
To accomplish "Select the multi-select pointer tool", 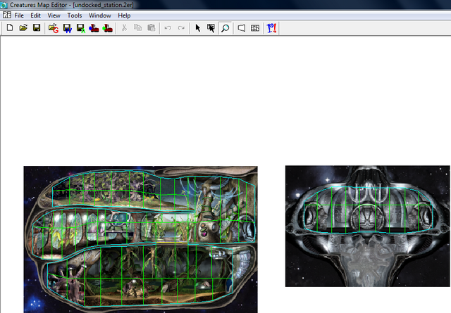I will [x=211, y=28].
